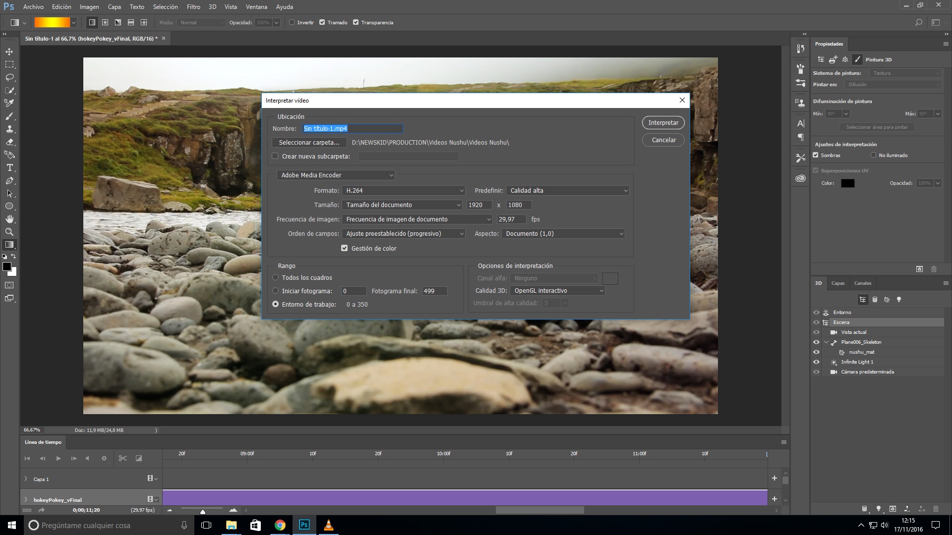Viewport: 952px width, 535px height.
Task: Click the Cancelar button
Action: point(663,140)
